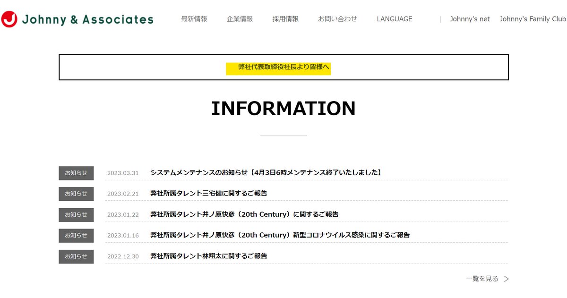Click the date 2023.03.31
The image size is (567, 298).
tap(123, 173)
